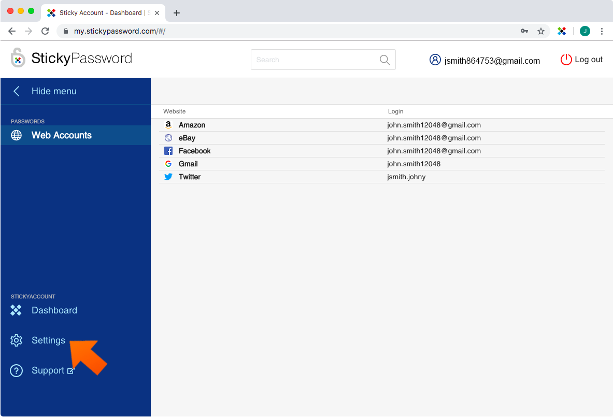Click the StickyPassword wordmark
613x417 pixels.
(x=82, y=58)
